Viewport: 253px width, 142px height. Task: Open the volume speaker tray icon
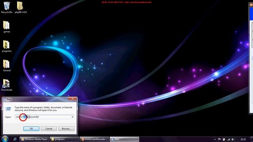click(x=233, y=139)
